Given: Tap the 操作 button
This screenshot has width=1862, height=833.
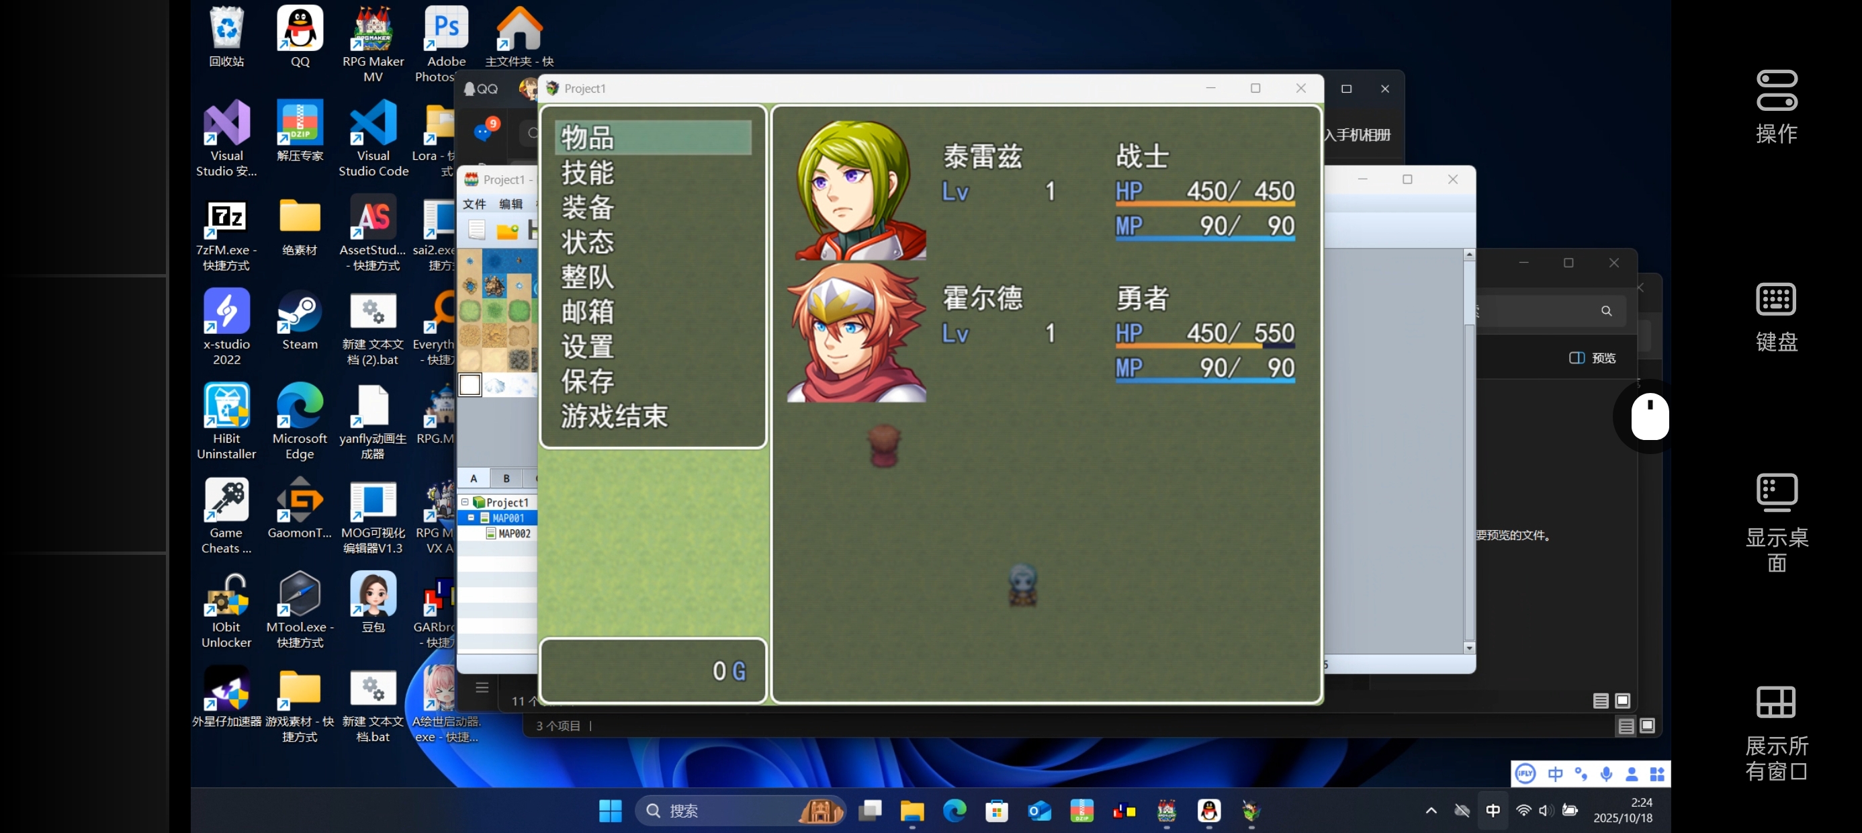Looking at the screenshot, I should pos(1777,107).
